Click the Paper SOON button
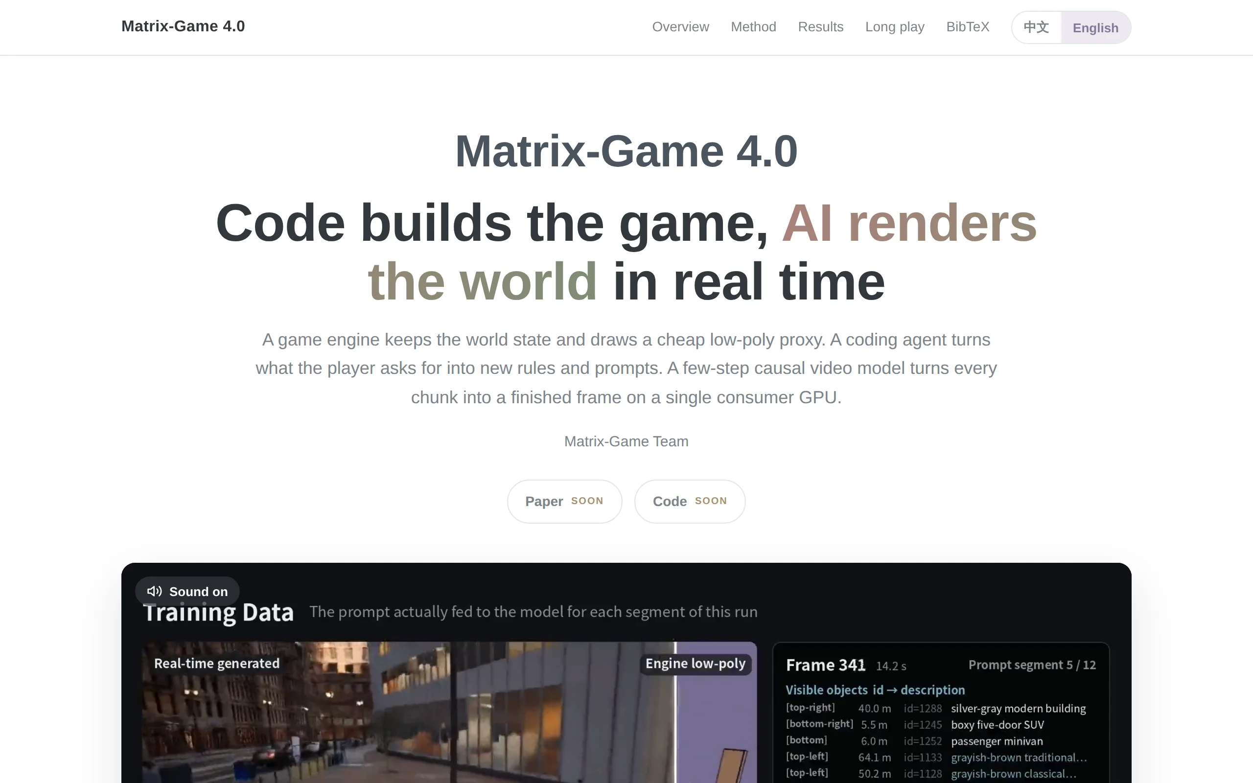 pyautogui.click(x=564, y=501)
